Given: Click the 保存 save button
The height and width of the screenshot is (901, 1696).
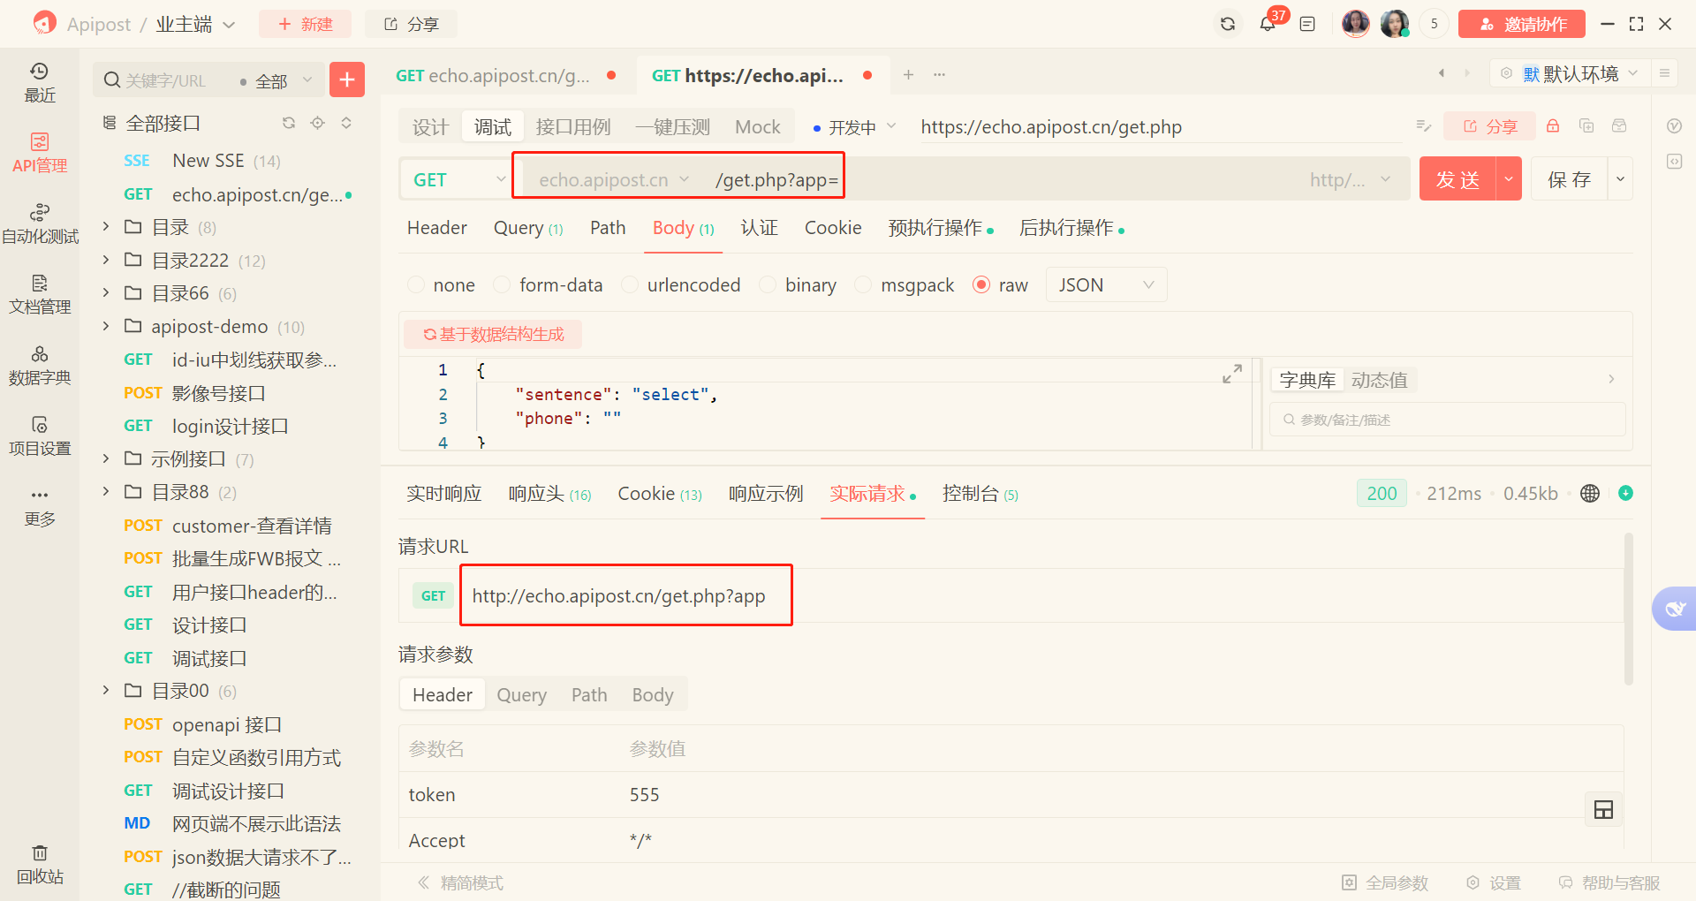Looking at the screenshot, I should [x=1569, y=179].
